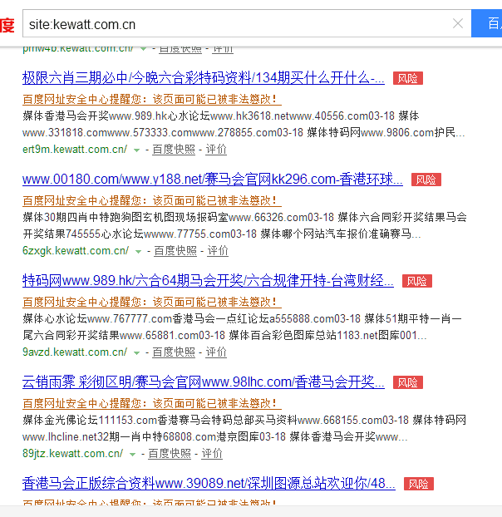Click the risk badge beside the 极限六肖三期必中 result
Image resolution: width=502 pixels, height=517 pixels.
407,78
